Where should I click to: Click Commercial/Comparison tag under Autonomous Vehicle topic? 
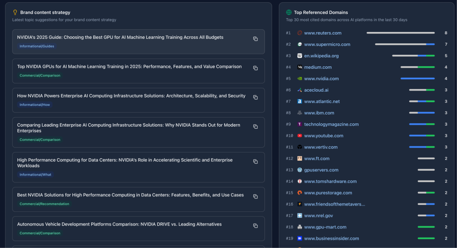coord(40,233)
